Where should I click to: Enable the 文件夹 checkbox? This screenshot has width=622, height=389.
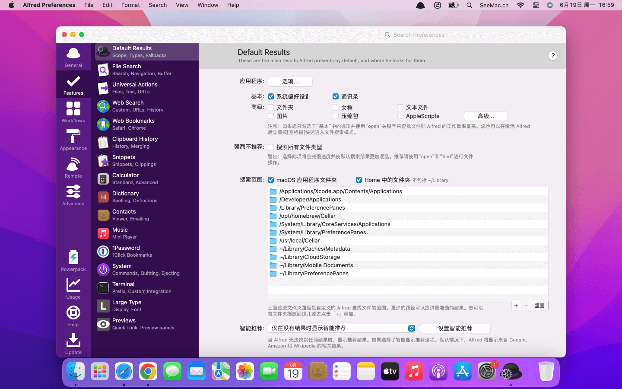pyautogui.click(x=271, y=108)
